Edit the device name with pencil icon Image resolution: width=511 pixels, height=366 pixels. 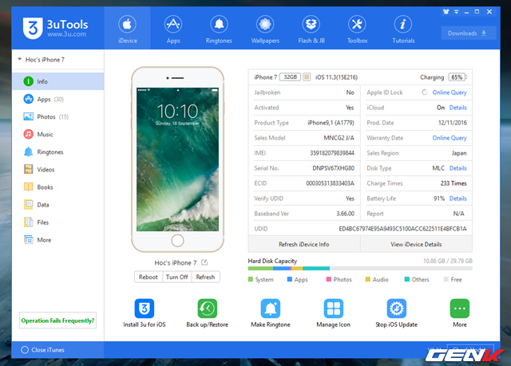pyautogui.click(x=204, y=262)
